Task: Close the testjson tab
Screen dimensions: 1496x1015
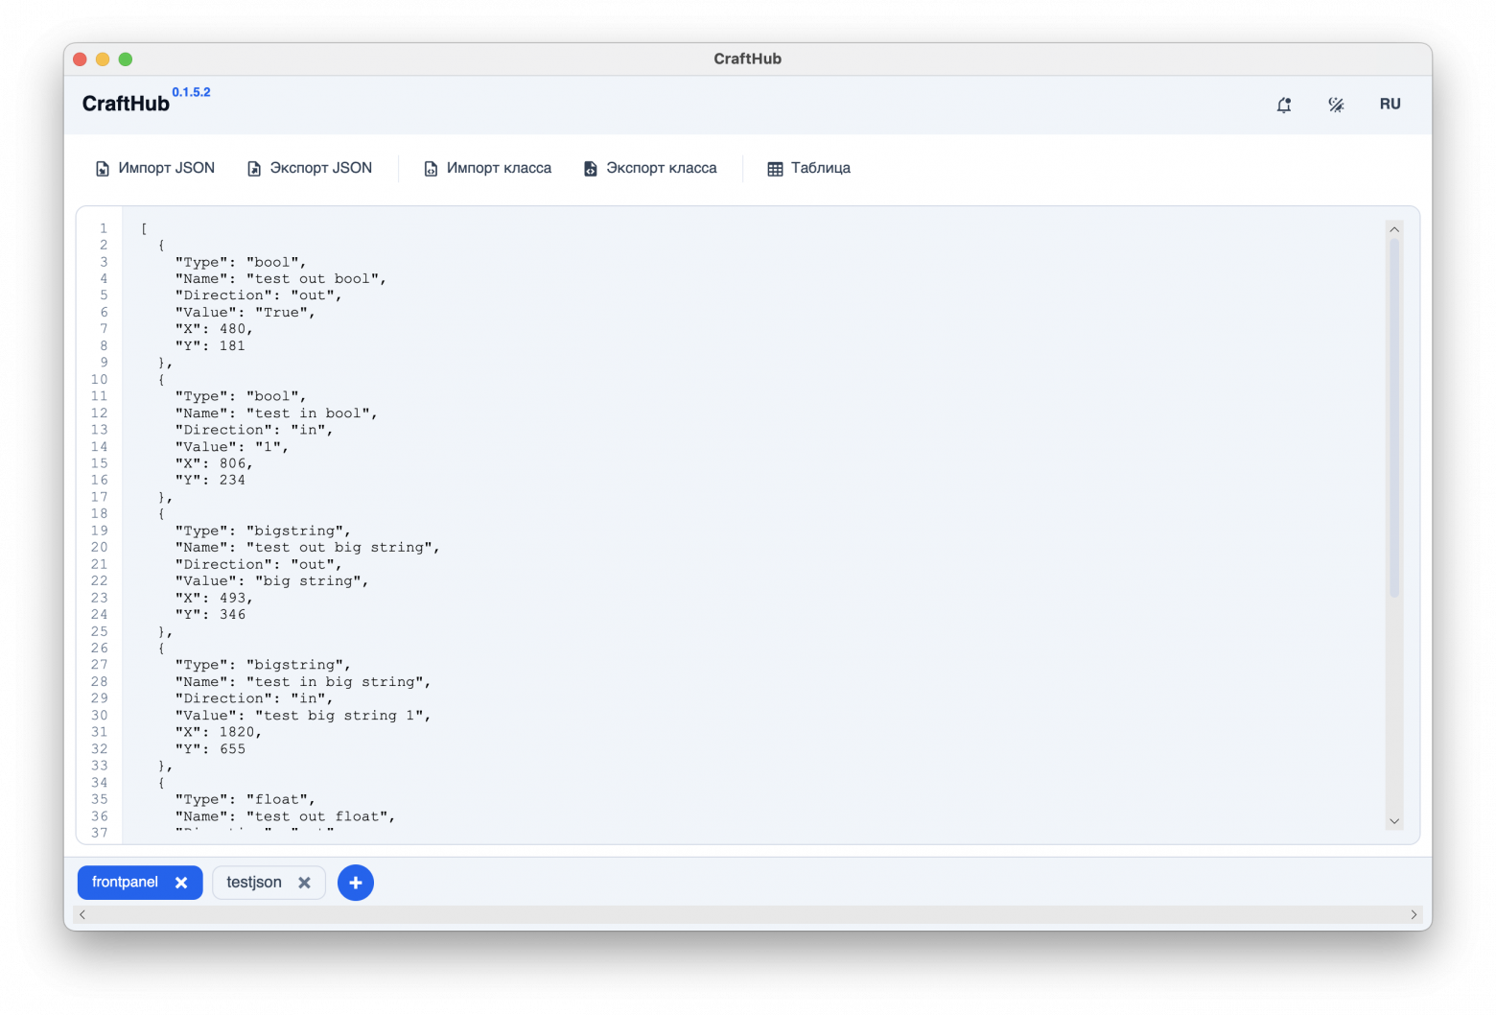Action: click(x=304, y=883)
